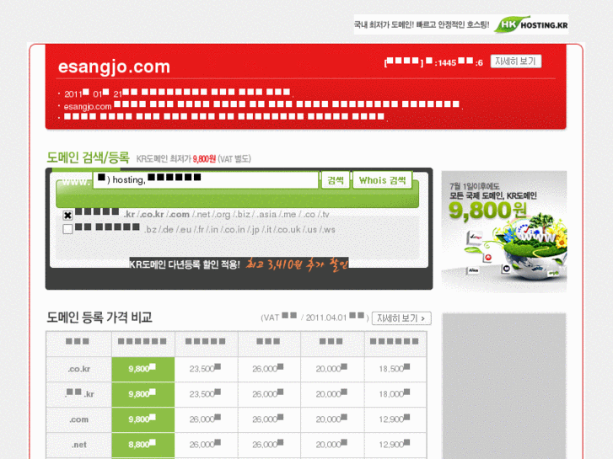Open 자세히 보기 > for price comparison
This screenshot has width=613, height=459.
(x=401, y=318)
